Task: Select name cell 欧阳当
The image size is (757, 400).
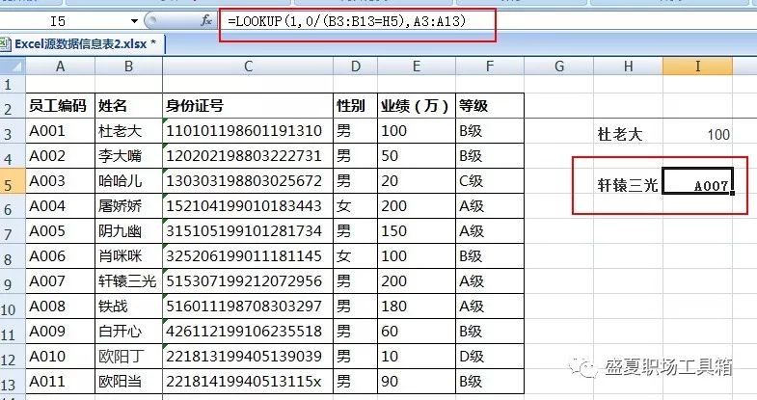Action: pos(129,382)
